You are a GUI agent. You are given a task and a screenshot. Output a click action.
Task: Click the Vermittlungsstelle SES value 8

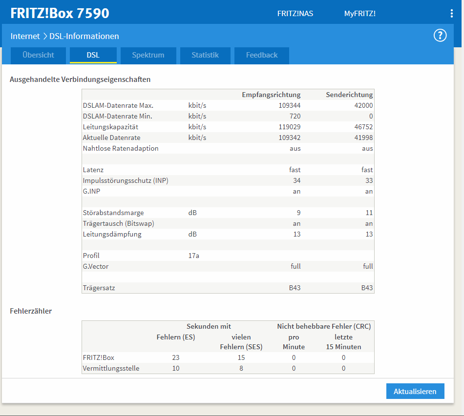click(x=241, y=368)
